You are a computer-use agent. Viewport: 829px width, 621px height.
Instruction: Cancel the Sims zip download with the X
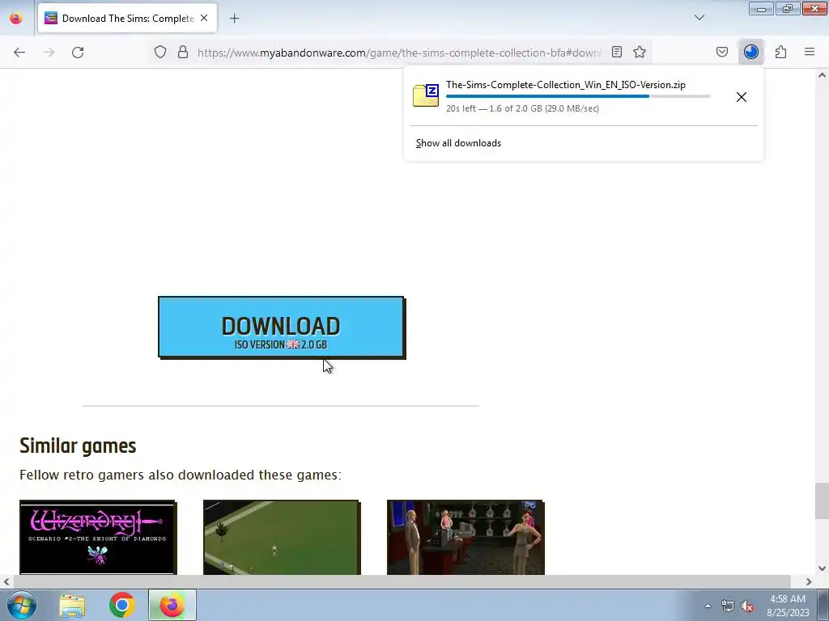click(742, 97)
